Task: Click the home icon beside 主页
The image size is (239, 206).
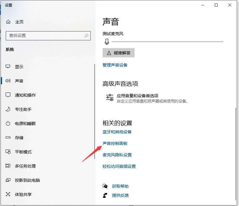Action: (8, 22)
